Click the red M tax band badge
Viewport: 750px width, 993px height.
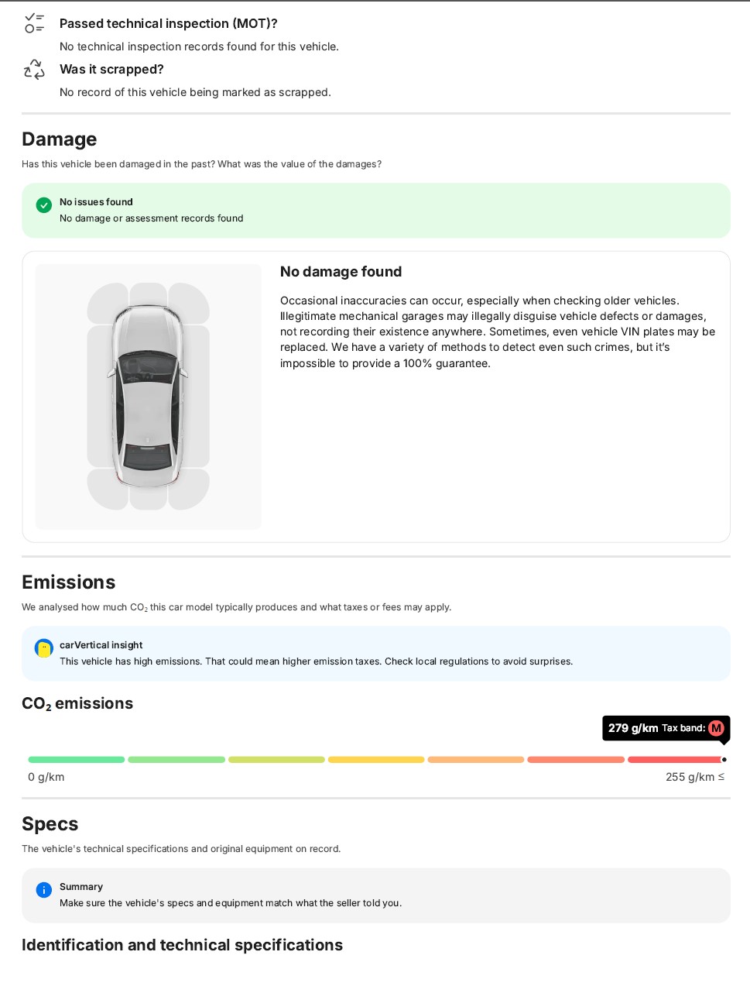pyautogui.click(x=716, y=728)
